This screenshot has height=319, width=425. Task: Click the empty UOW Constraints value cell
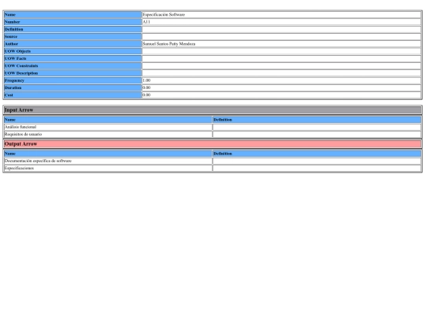coord(282,66)
